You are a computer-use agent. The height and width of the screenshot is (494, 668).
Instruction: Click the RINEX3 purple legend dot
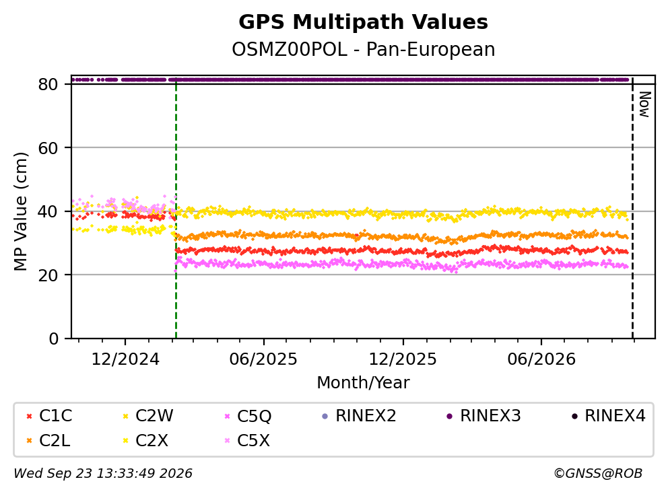[x=449, y=416]
